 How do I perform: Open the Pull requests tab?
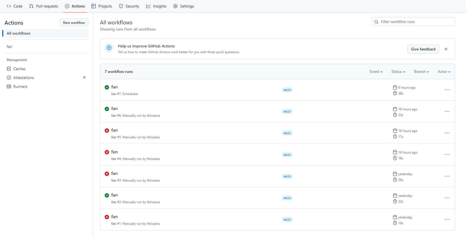pos(44,6)
